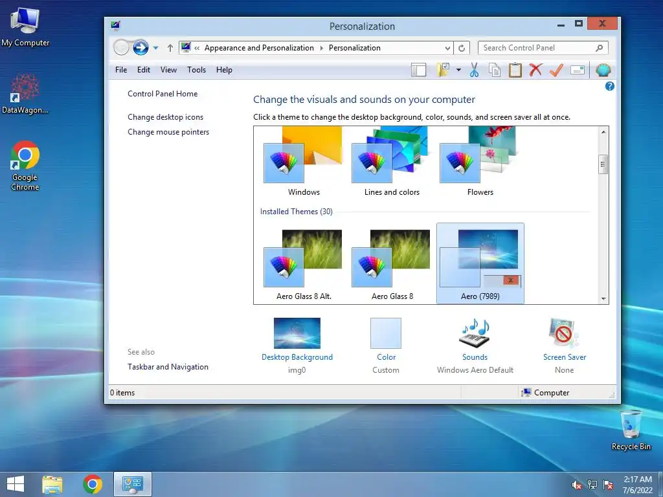Screen dimensions: 663x497
Task: Select the Flowers theme
Action: (x=480, y=162)
